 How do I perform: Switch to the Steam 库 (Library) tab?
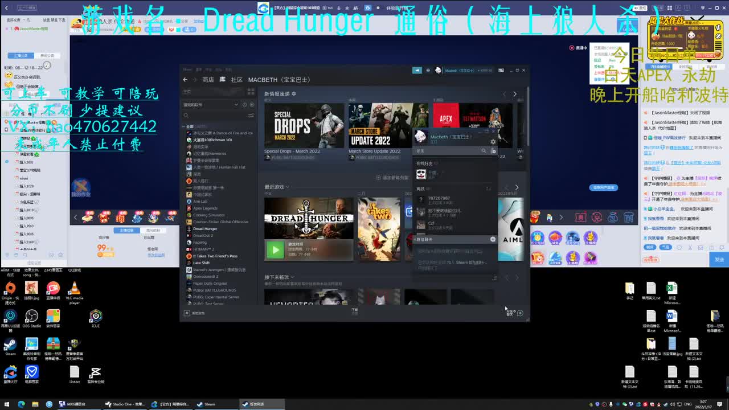[x=223, y=80]
